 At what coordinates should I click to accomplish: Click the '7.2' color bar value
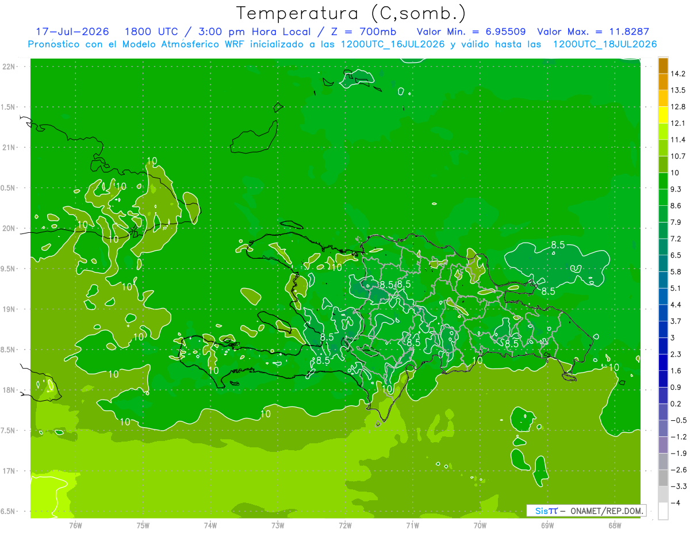[676, 239]
